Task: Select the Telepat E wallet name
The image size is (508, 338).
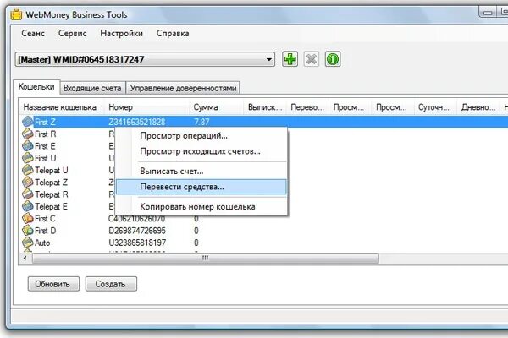Action: (x=51, y=206)
